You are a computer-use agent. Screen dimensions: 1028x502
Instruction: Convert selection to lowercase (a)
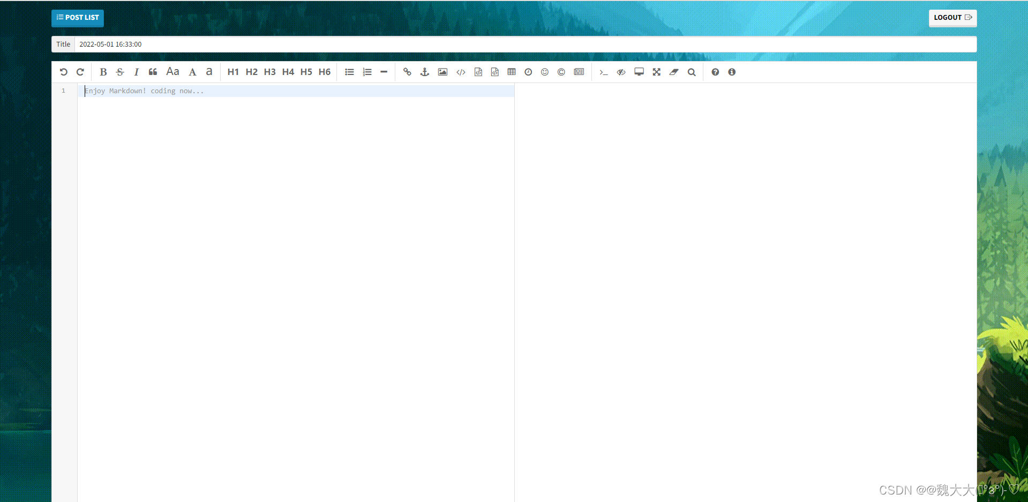tap(209, 72)
